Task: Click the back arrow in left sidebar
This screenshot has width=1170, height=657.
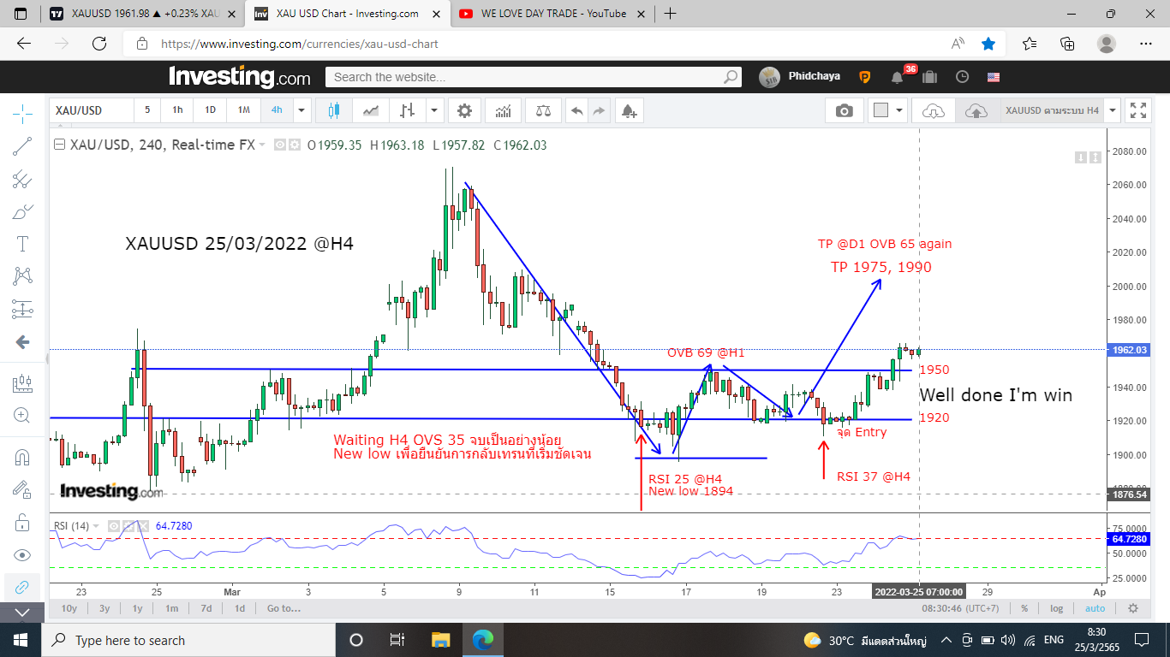Action: coord(22,342)
